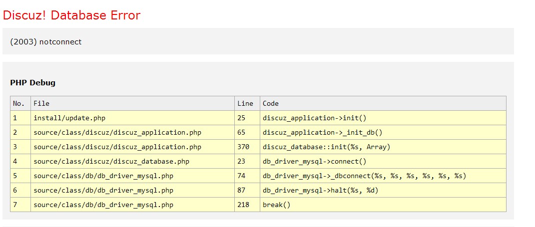The height and width of the screenshot is (227, 535).
Task: Click the "Line" column header
Action: pos(247,103)
